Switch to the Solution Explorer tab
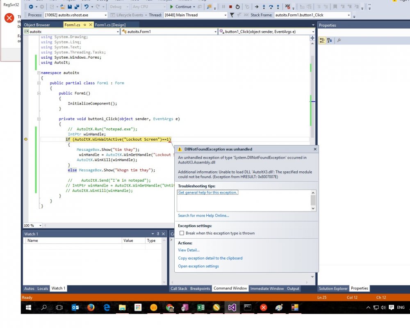The width and height of the screenshot is (410, 328). (x=333, y=288)
